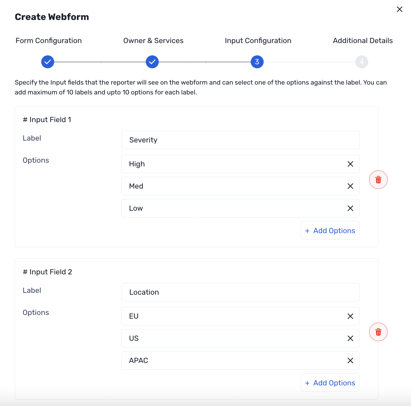Viewport: 411px width, 406px height.
Task: Delete Input Field 1 with the trash icon
Action: (x=378, y=180)
